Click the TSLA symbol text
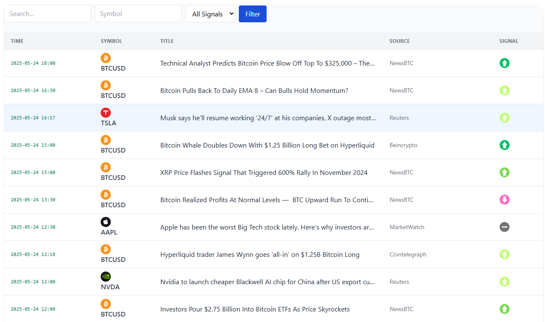The height and width of the screenshot is (322, 545). 109,123
